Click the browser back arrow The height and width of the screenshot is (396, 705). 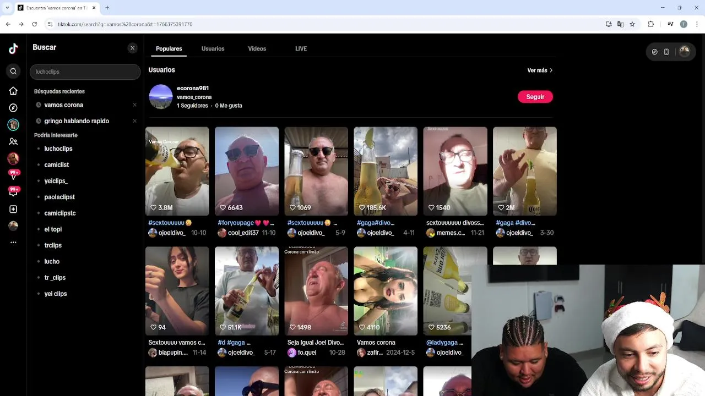point(8,24)
